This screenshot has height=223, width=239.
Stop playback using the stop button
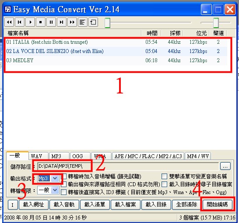(x=41, y=22)
